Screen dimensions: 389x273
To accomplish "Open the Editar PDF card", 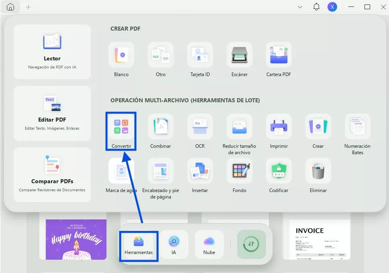I will [52, 113].
